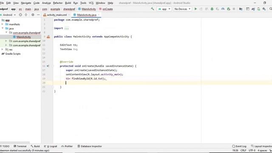Click the project panel horizontal scrollbar

15,142
